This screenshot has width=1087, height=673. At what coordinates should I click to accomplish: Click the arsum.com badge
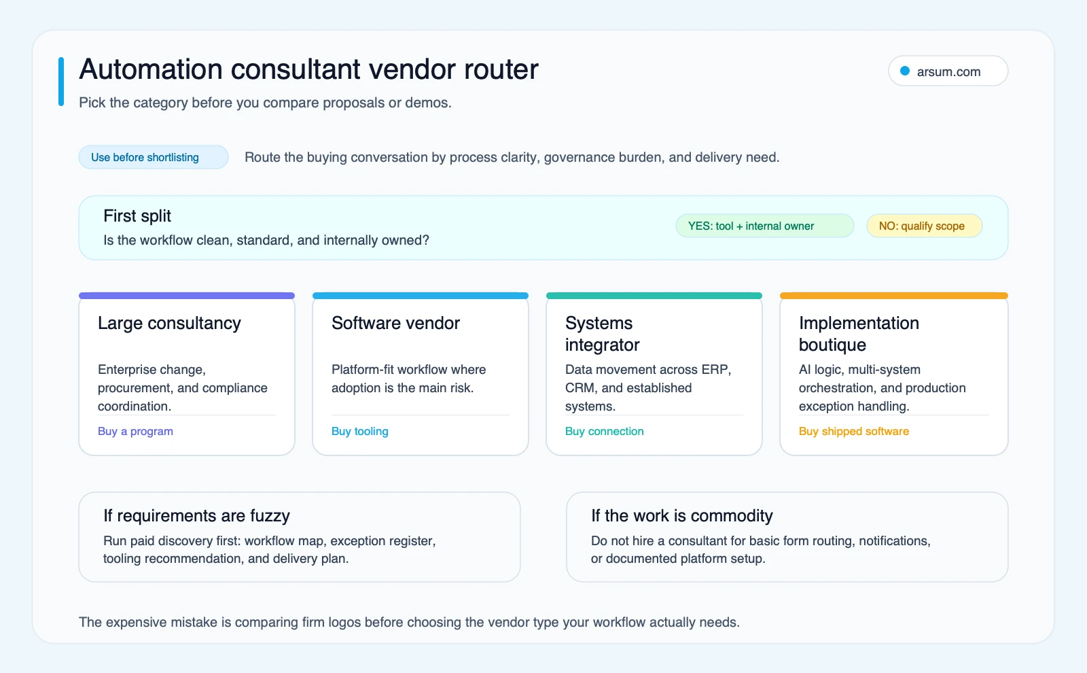point(948,71)
